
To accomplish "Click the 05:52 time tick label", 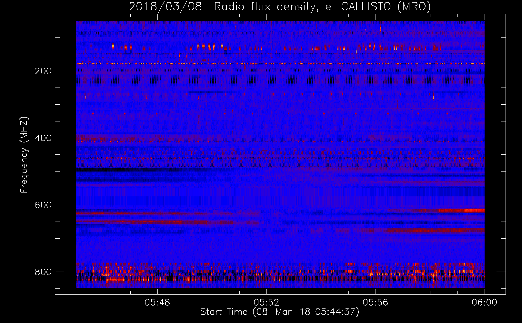I will point(266,303).
